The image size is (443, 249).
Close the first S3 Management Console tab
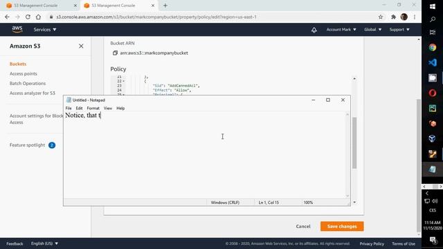(x=75, y=6)
